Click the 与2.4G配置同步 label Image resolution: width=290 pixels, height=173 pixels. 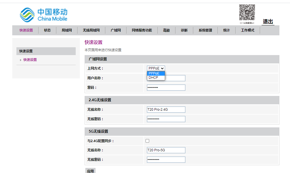[x=101, y=141]
